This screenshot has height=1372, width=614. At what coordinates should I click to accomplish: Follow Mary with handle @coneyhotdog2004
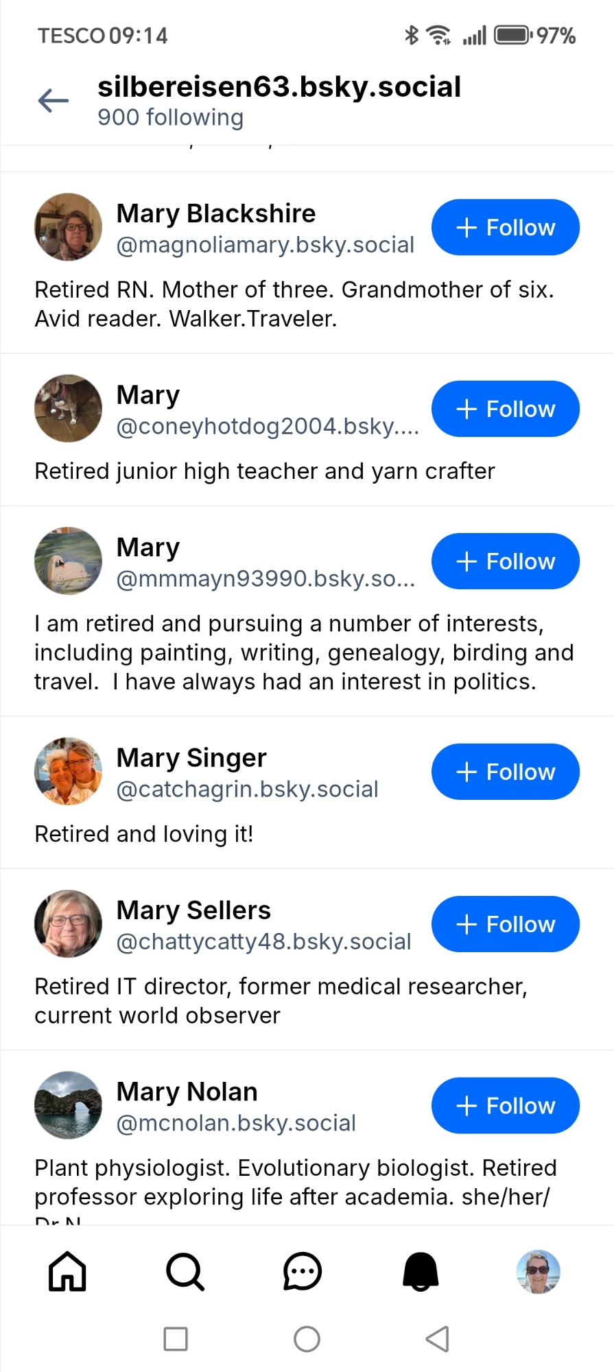tap(505, 409)
